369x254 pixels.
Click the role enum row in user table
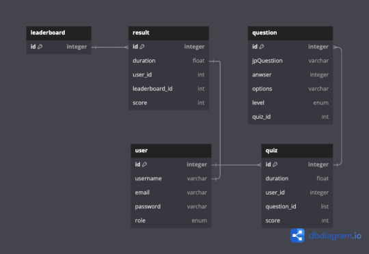click(x=171, y=221)
